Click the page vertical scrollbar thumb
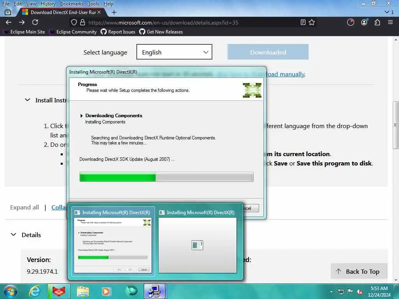The width and height of the screenshot is (399, 299). 395,125
